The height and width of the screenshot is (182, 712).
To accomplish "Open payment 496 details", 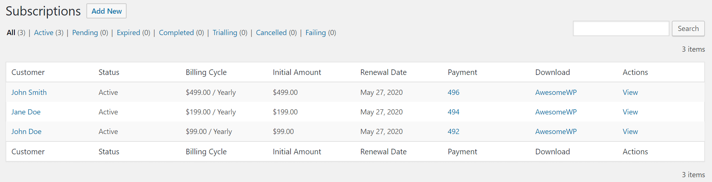I will pos(453,92).
